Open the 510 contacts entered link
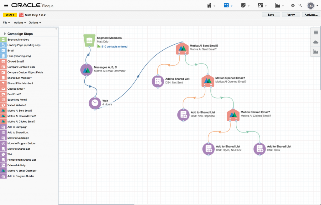This screenshot has height=205, width=321. (x=114, y=47)
